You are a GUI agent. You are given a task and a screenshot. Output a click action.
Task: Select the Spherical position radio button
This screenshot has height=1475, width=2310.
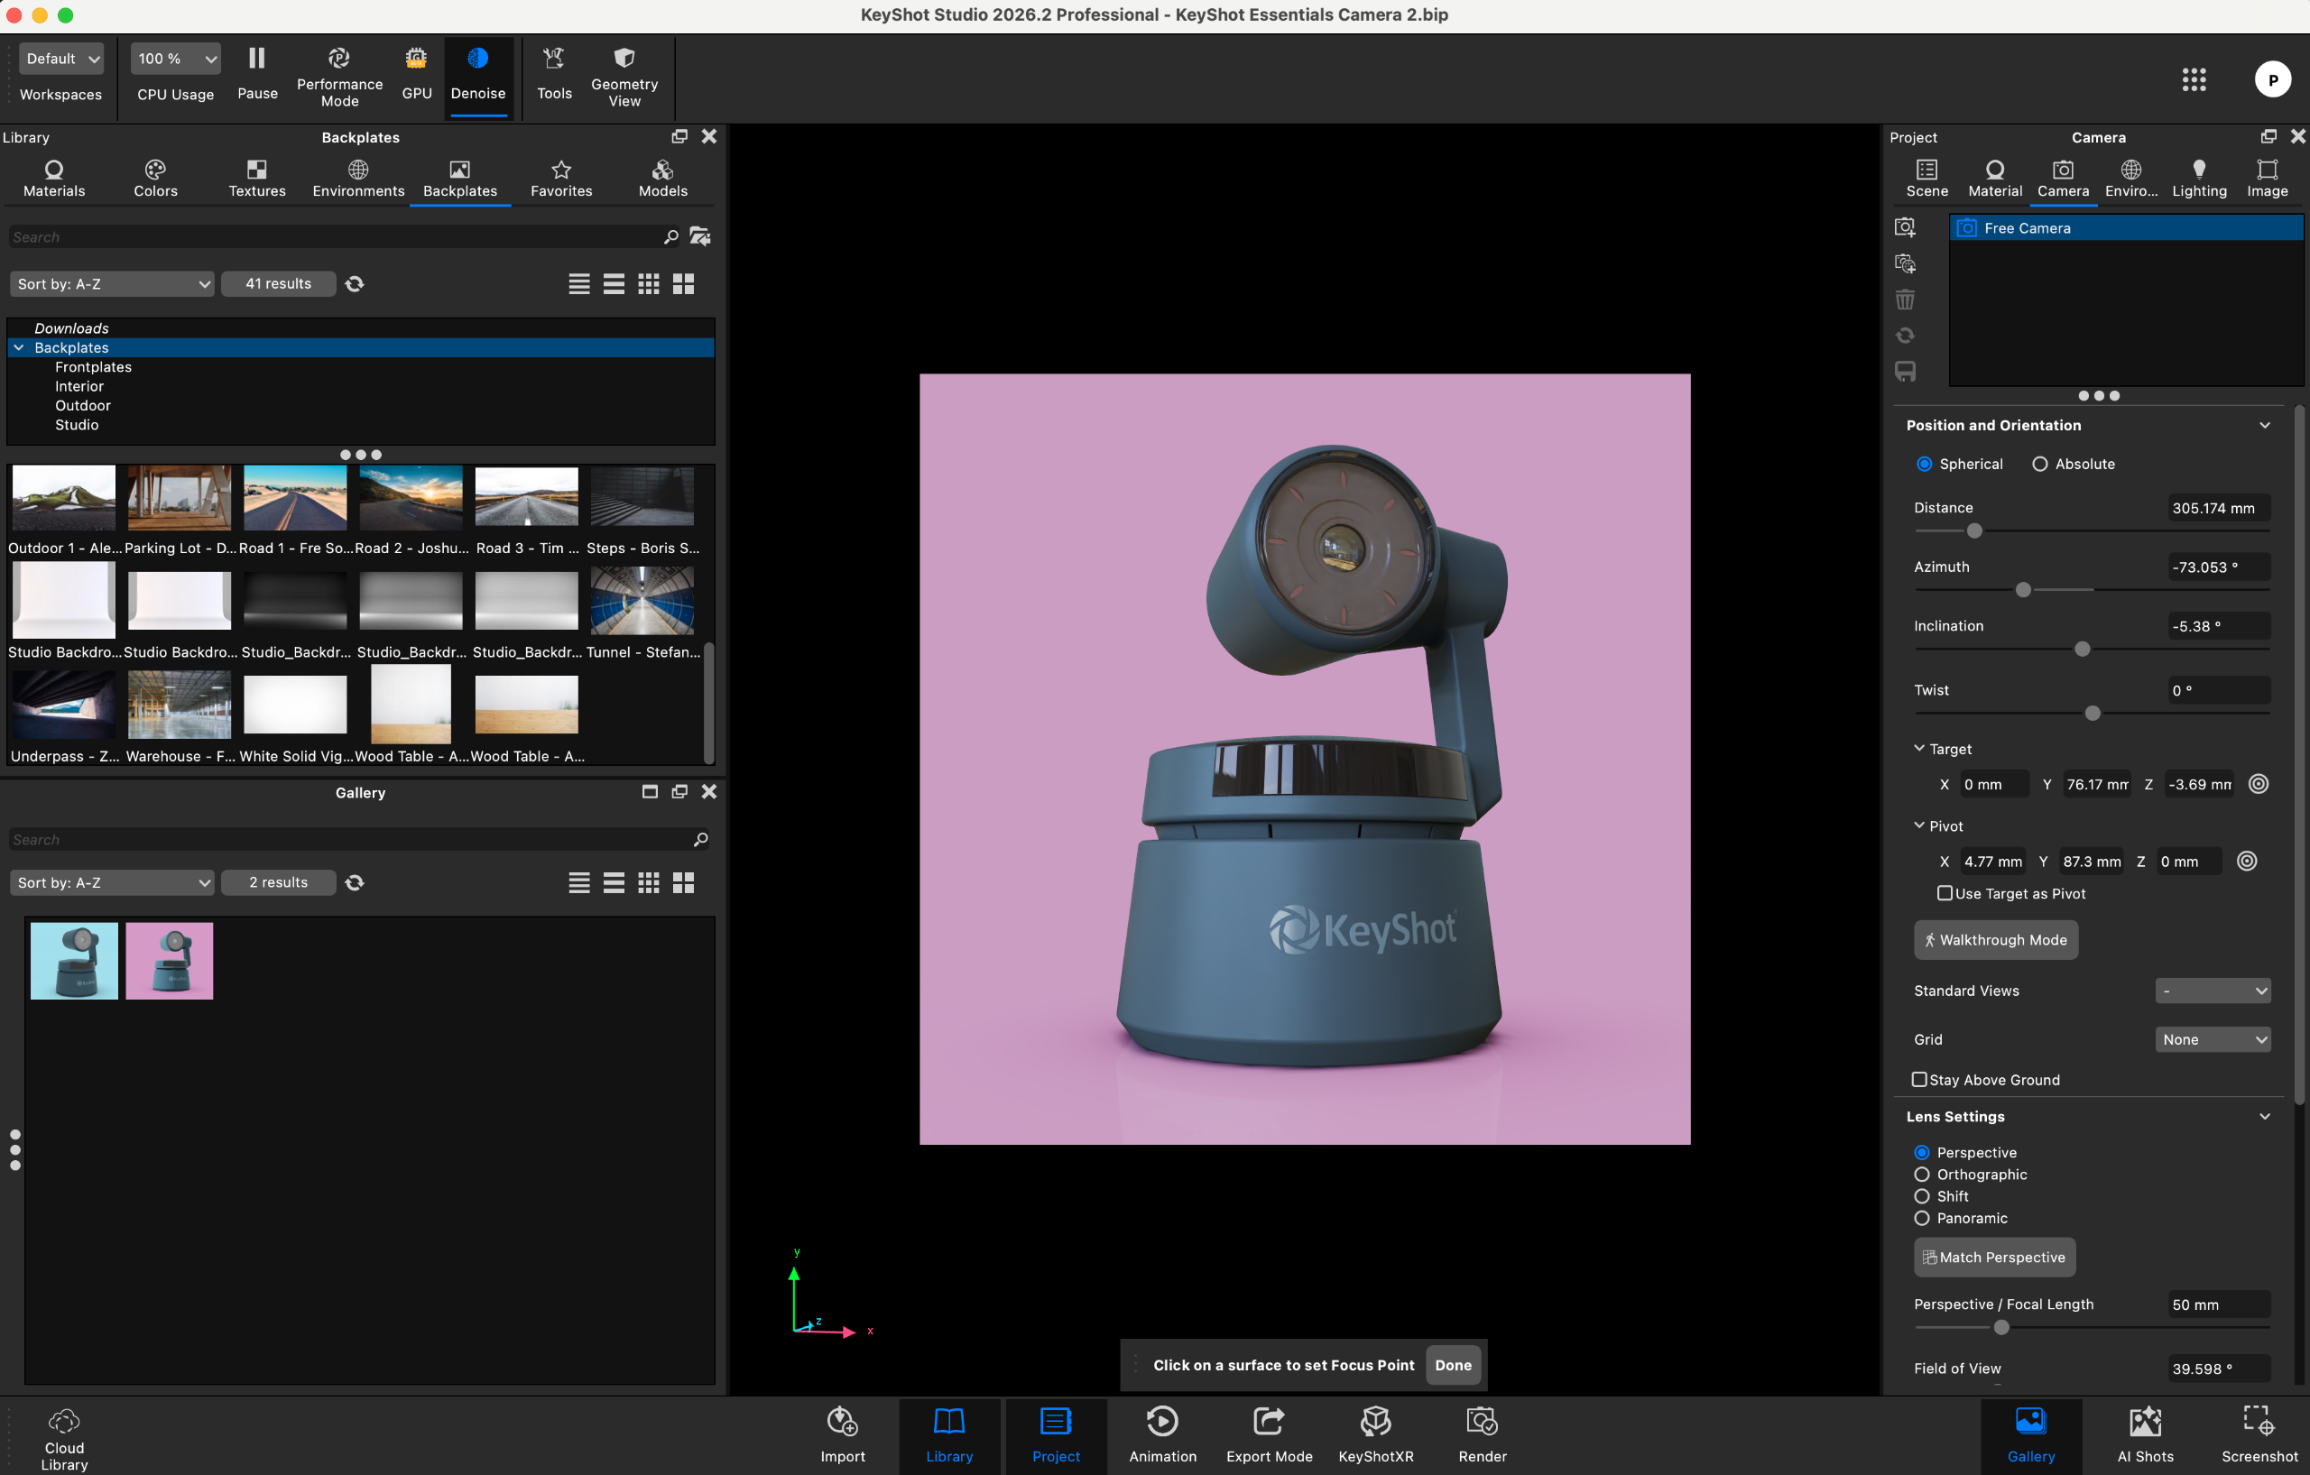tap(1924, 465)
